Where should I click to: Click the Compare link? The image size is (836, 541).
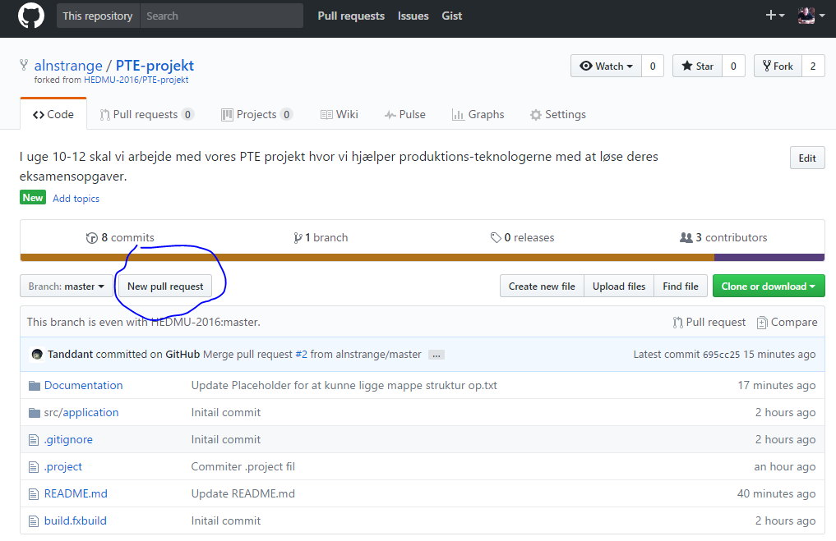[x=787, y=322]
